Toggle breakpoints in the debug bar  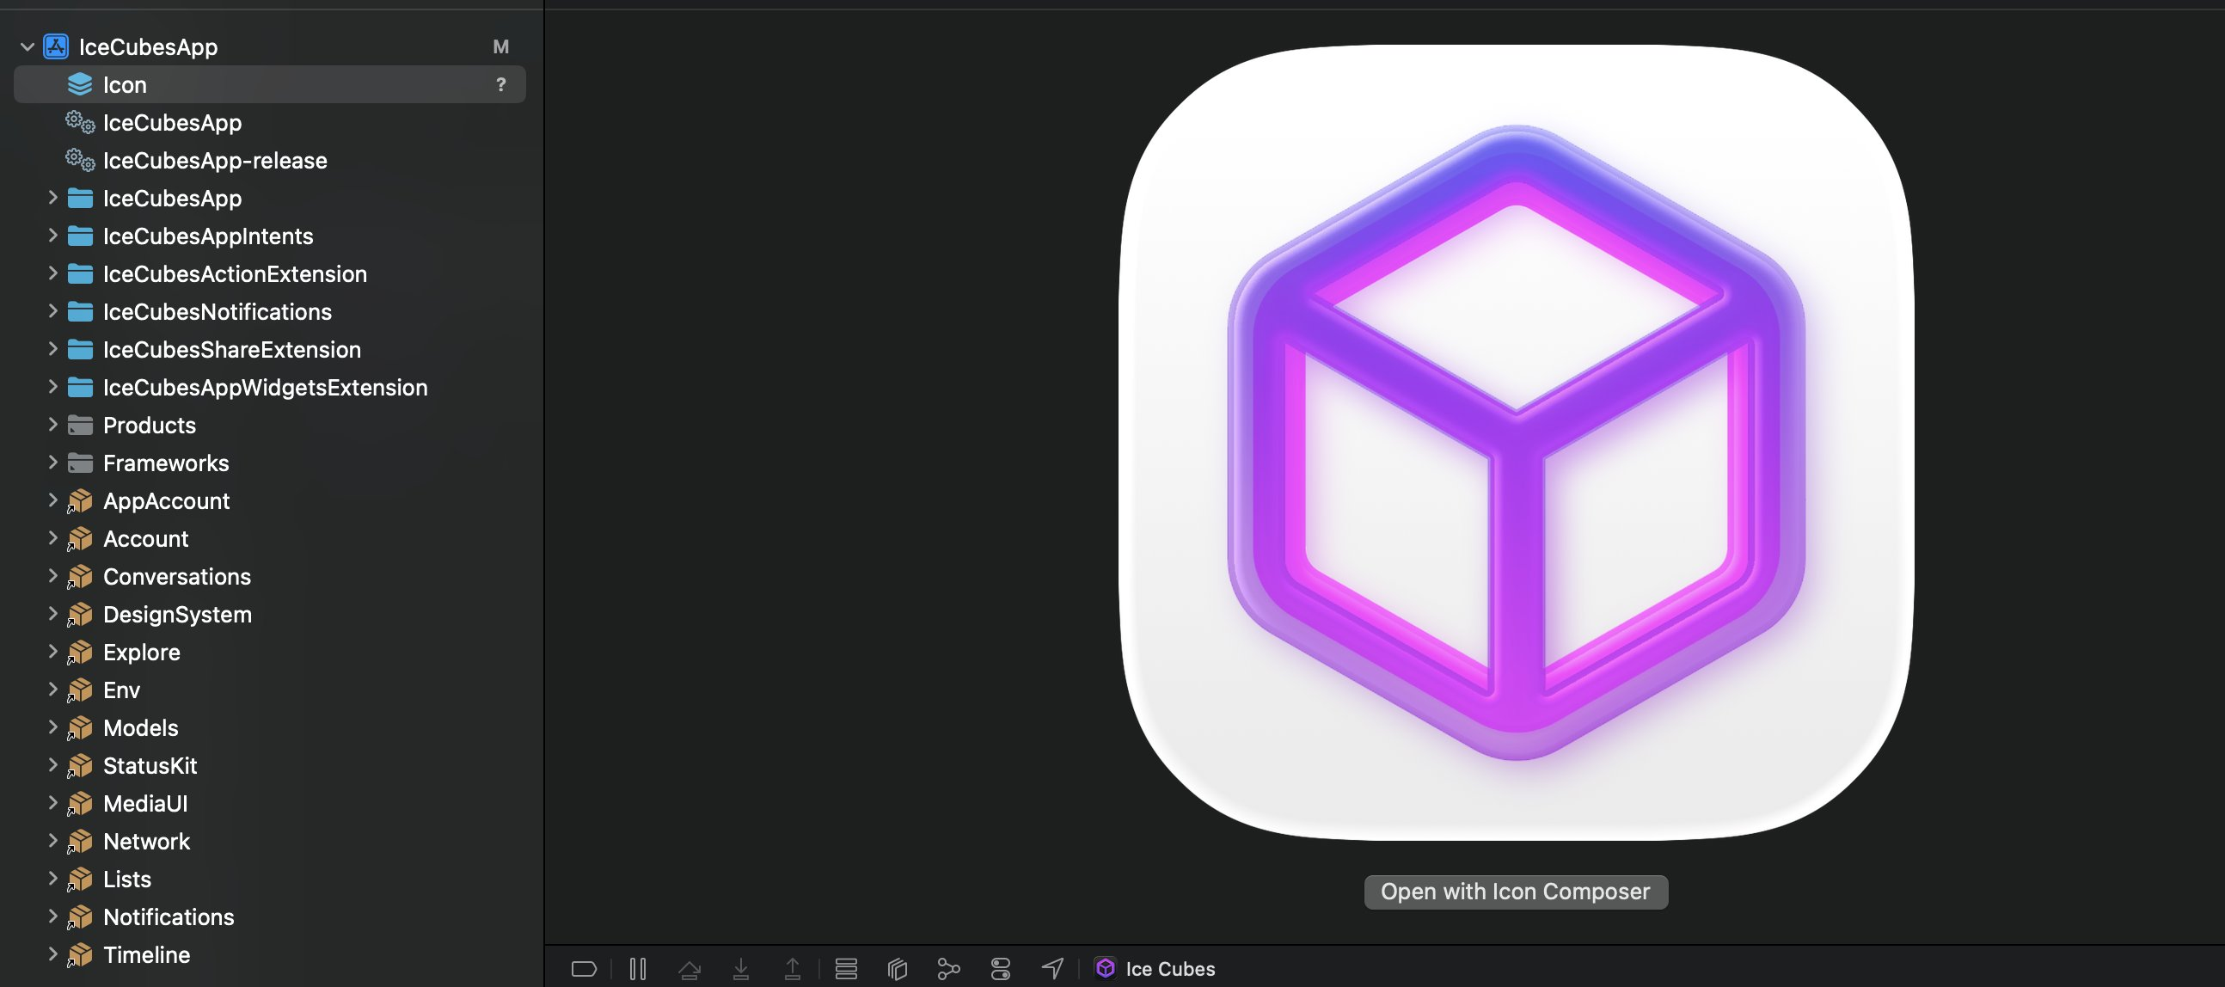pyautogui.click(x=584, y=969)
